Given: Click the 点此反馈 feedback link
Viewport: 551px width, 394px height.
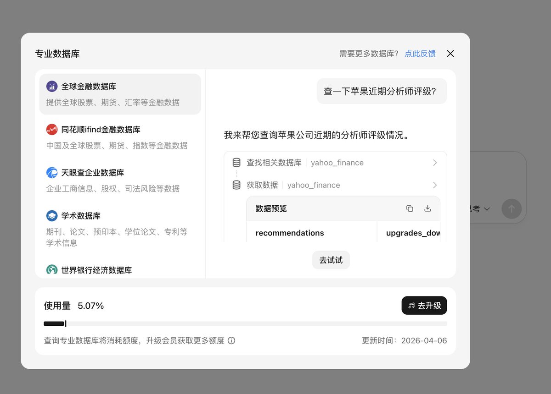Looking at the screenshot, I should pyautogui.click(x=420, y=54).
